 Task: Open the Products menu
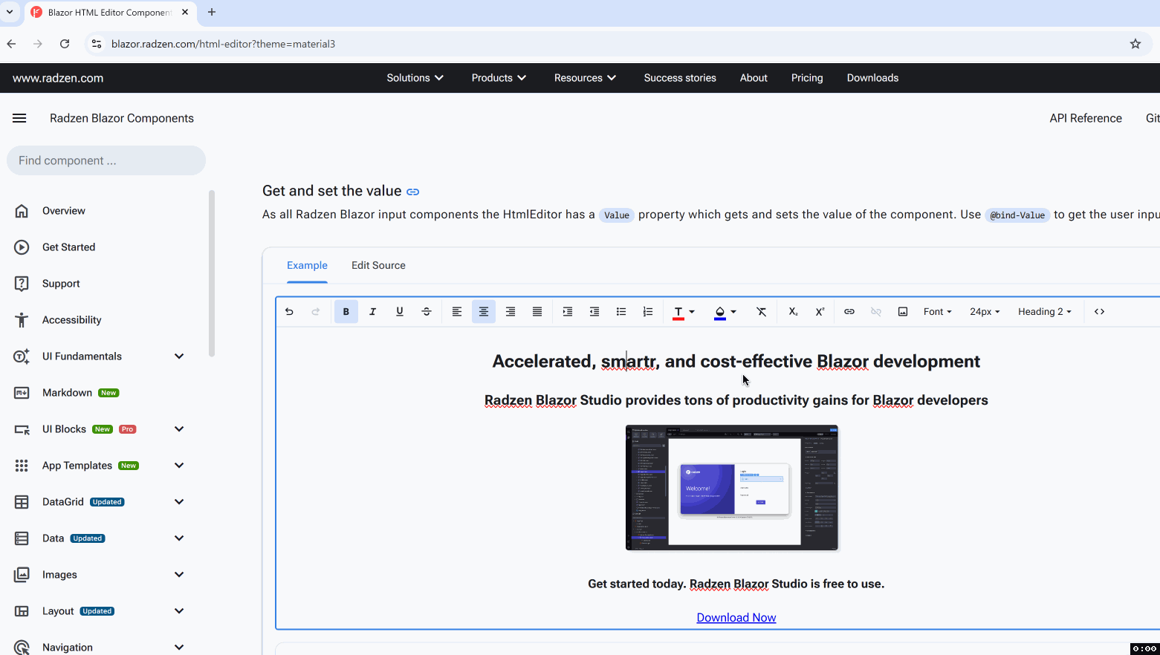(499, 78)
